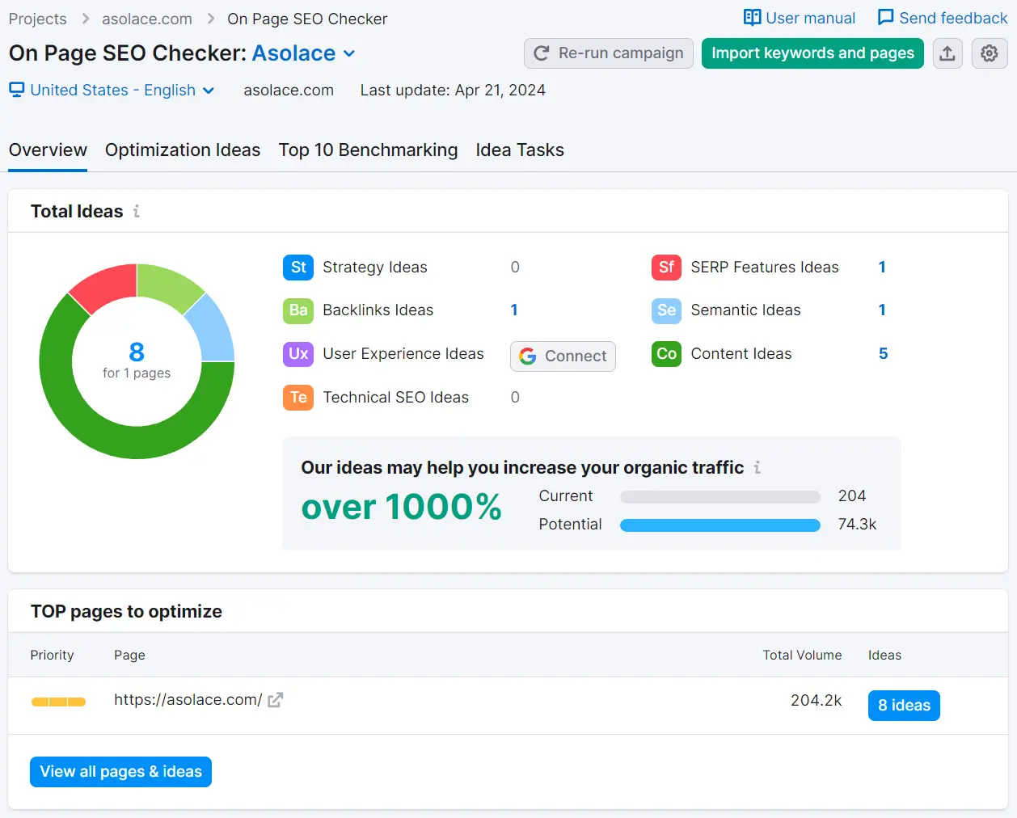Click the 8 ideas button
1017x818 pixels.
(x=904, y=706)
